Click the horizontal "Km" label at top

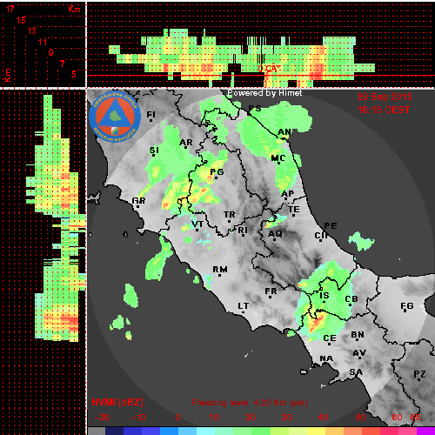(x=74, y=9)
